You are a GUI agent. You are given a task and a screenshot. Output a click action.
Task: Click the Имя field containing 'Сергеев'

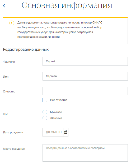[85, 76]
